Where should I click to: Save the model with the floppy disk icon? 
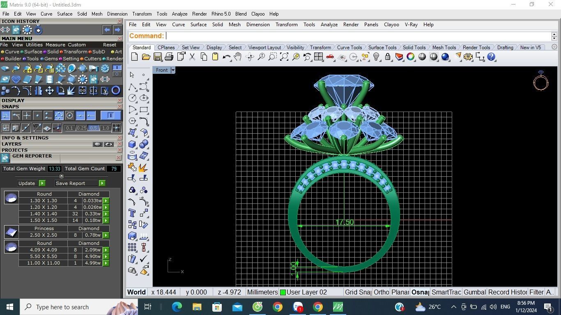click(157, 57)
